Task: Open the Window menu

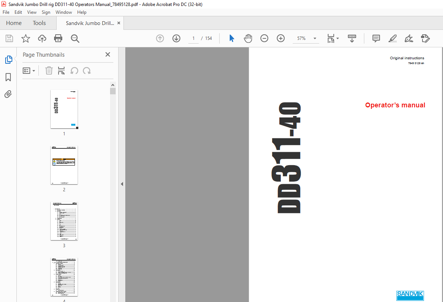Action: pos(63,12)
